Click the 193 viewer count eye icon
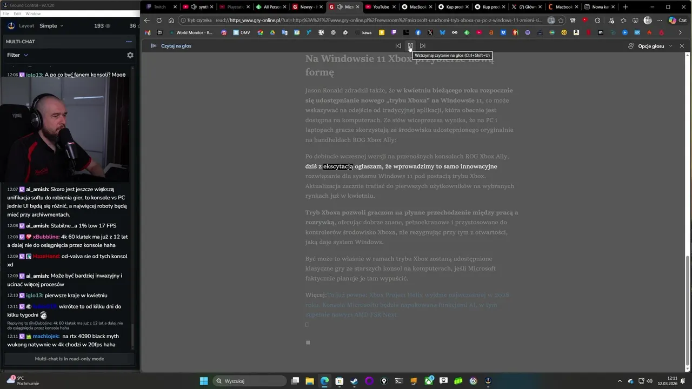 tap(108, 26)
